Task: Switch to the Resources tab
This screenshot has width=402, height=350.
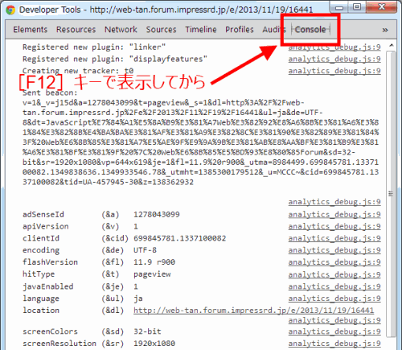Action: coord(76,30)
